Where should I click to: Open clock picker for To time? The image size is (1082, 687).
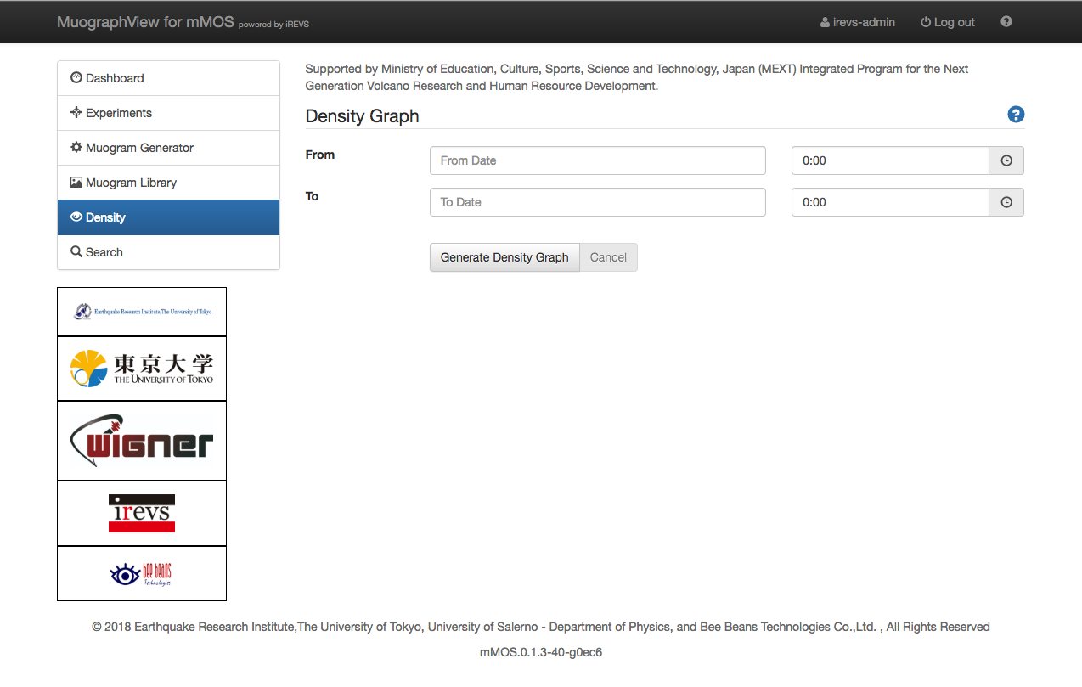pos(1006,202)
